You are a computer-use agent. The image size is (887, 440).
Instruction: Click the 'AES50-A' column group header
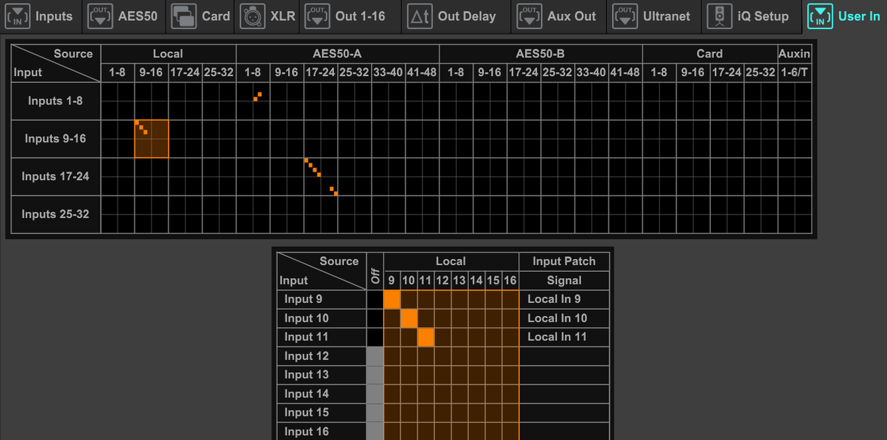337,54
